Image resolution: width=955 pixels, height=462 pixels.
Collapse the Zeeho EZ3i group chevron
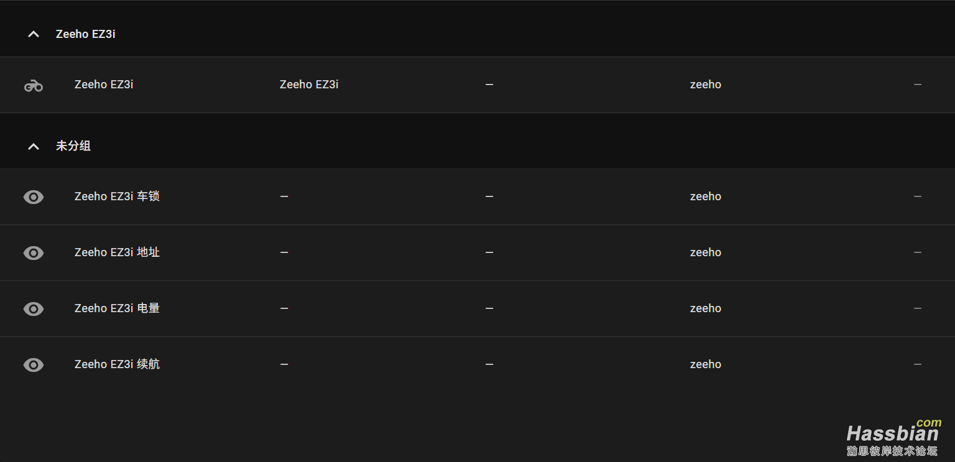(x=34, y=34)
